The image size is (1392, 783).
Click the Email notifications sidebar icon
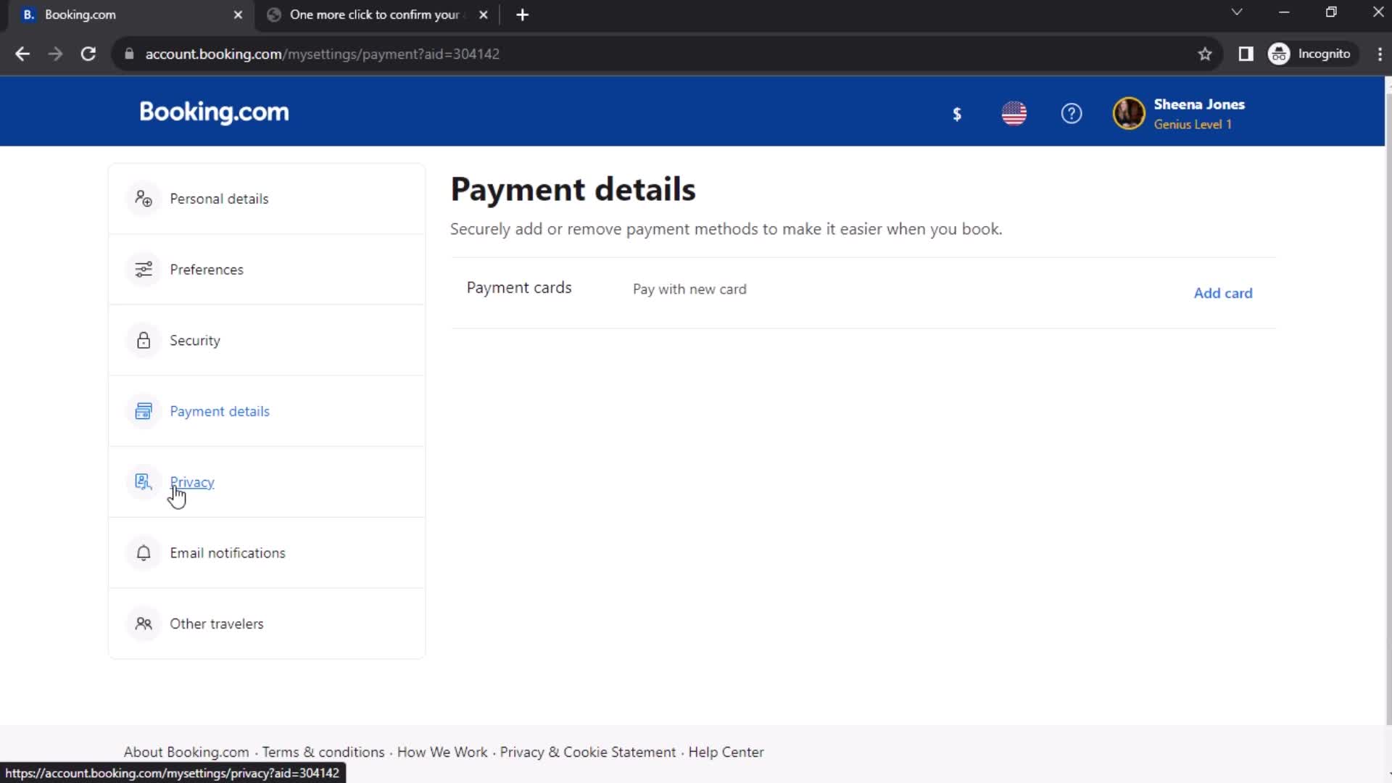(144, 552)
